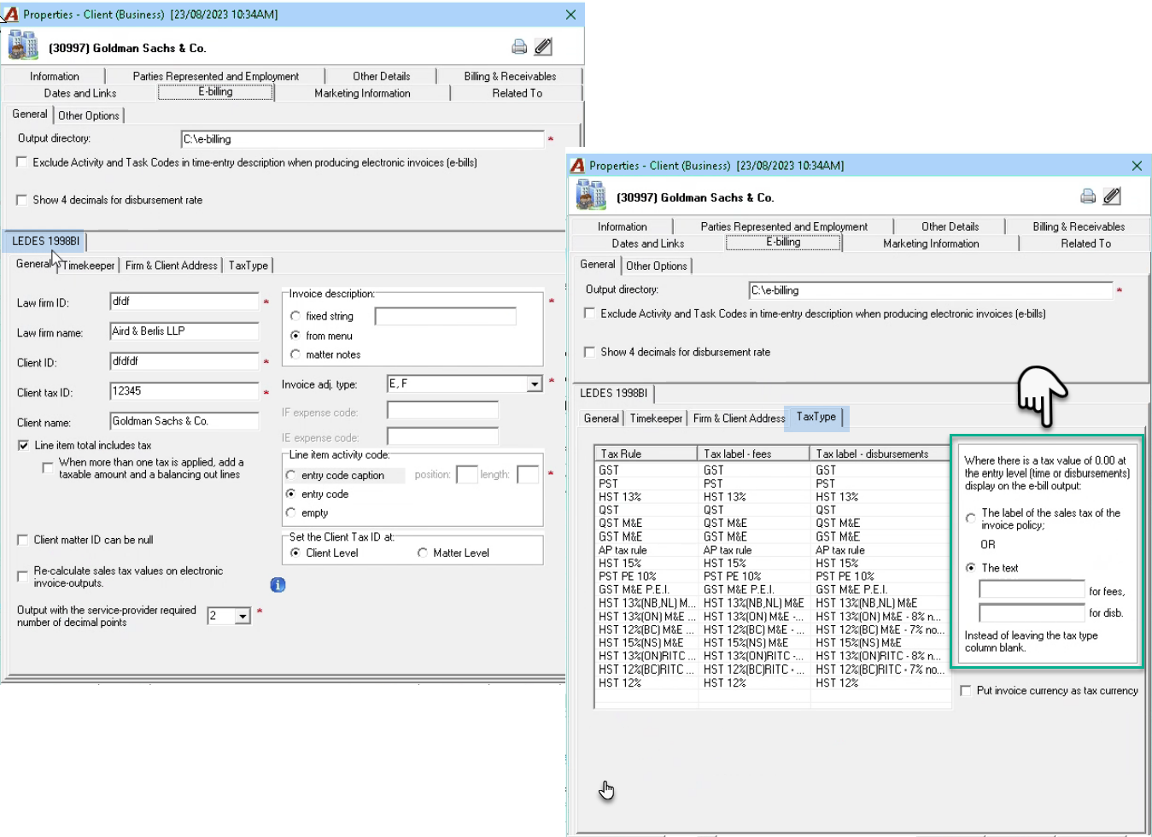
Task: Click the 'for disb.' text input box
Action: point(1032,612)
